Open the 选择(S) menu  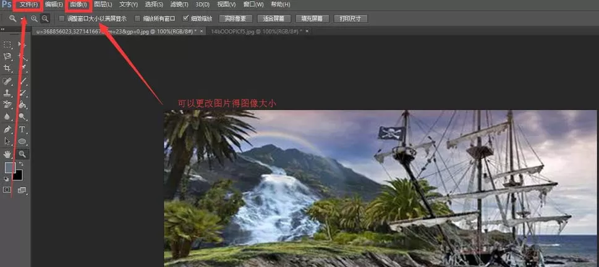154,4
